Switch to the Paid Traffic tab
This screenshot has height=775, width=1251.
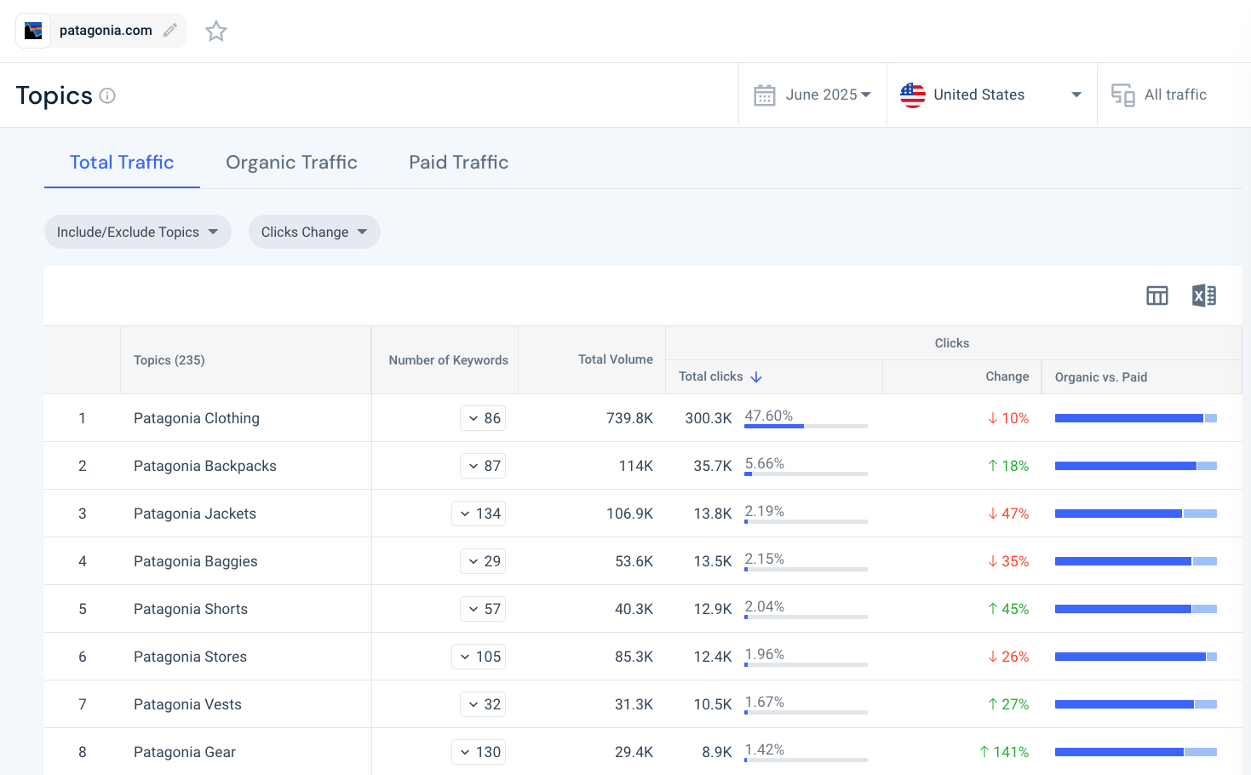point(458,163)
